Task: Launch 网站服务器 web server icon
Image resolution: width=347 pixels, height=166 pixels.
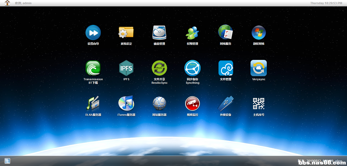Action: click(159, 104)
